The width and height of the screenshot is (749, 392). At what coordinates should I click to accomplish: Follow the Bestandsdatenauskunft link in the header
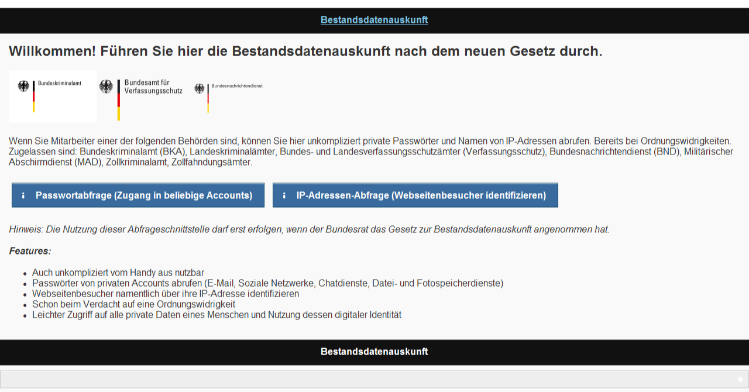point(374,20)
